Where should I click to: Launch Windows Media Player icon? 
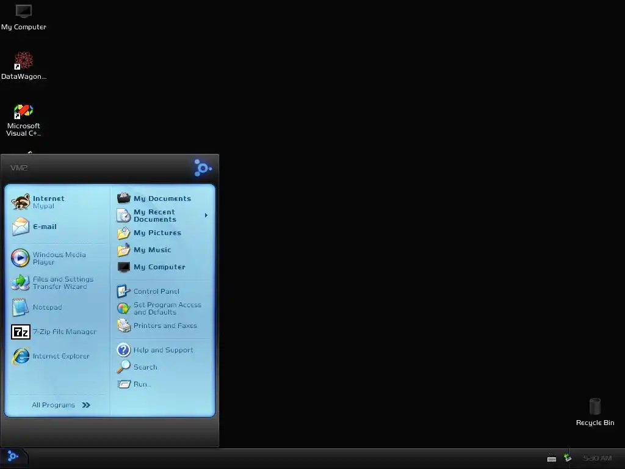pos(20,258)
